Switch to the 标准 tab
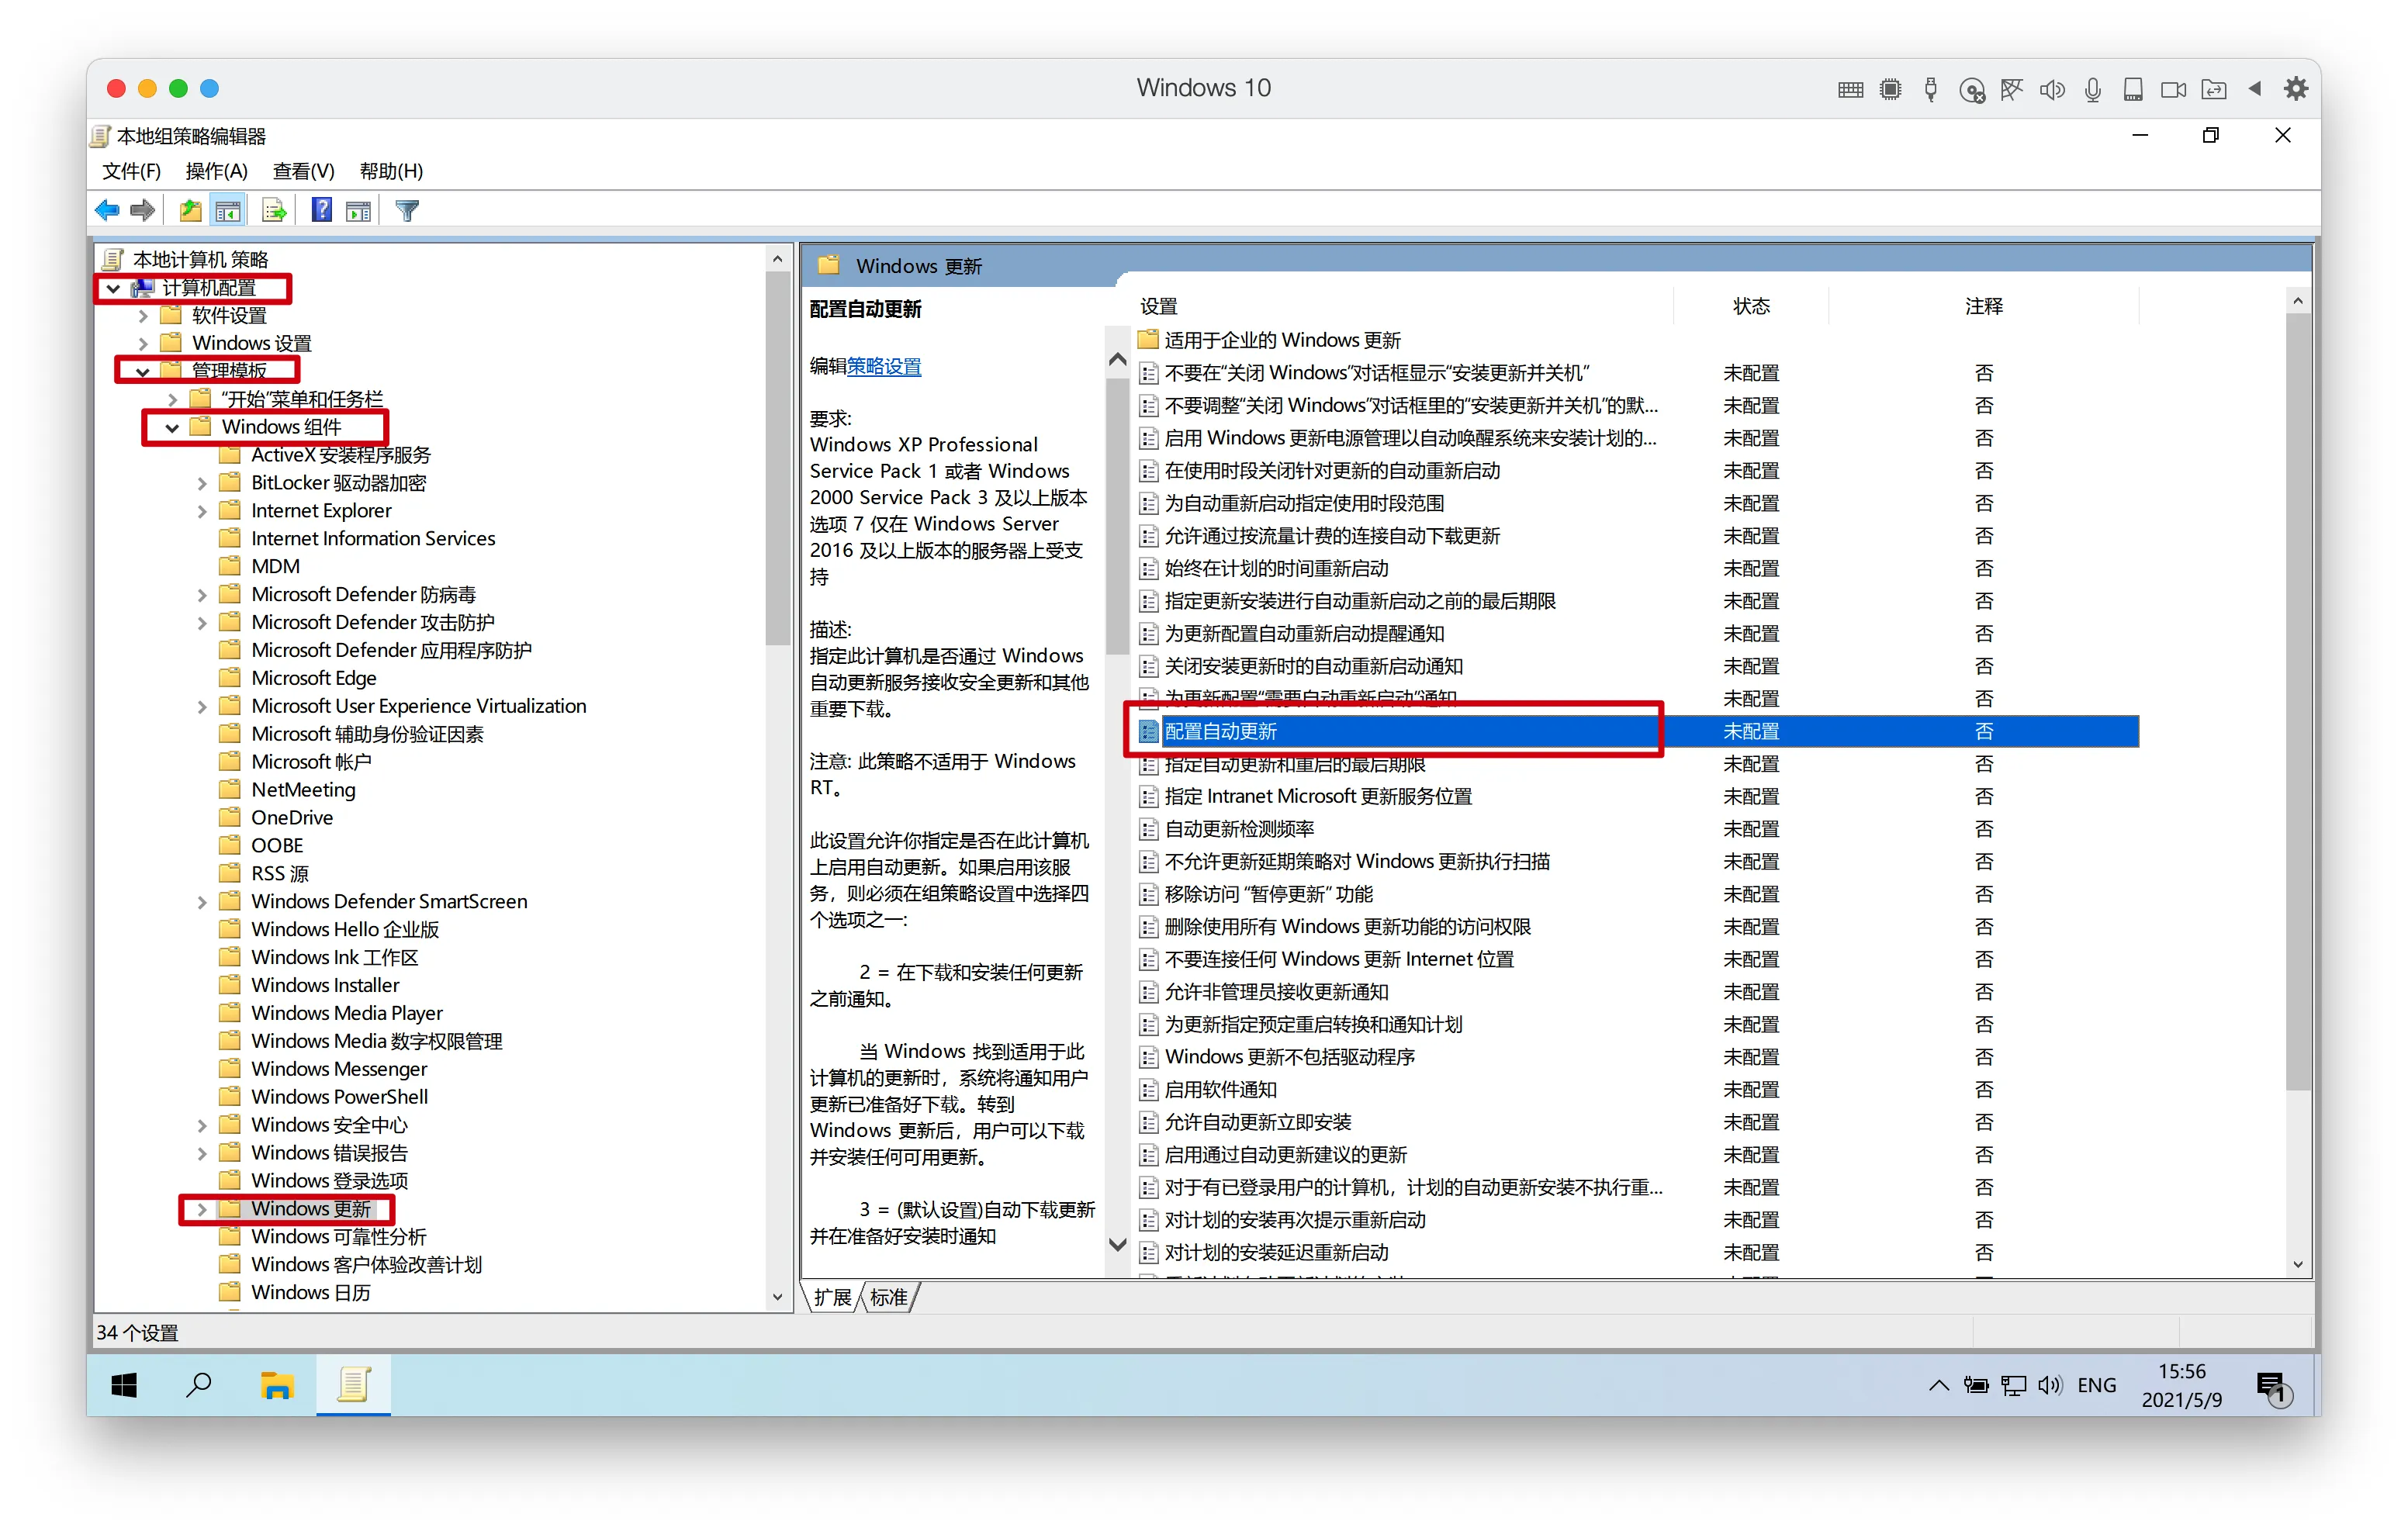 pos(889,1297)
